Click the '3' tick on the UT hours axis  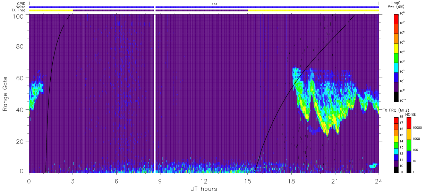pyautogui.click(x=73, y=181)
